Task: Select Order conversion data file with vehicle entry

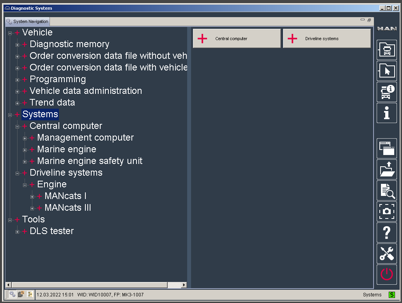Action: point(108,68)
